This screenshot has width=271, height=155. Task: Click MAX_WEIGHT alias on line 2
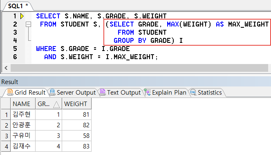pyautogui.click(x=249, y=24)
